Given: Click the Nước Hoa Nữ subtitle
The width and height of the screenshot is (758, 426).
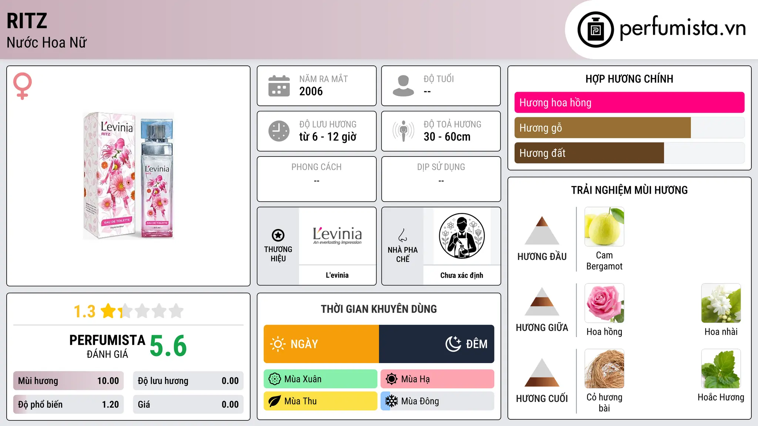Looking at the screenshot, I should [47, 43].
